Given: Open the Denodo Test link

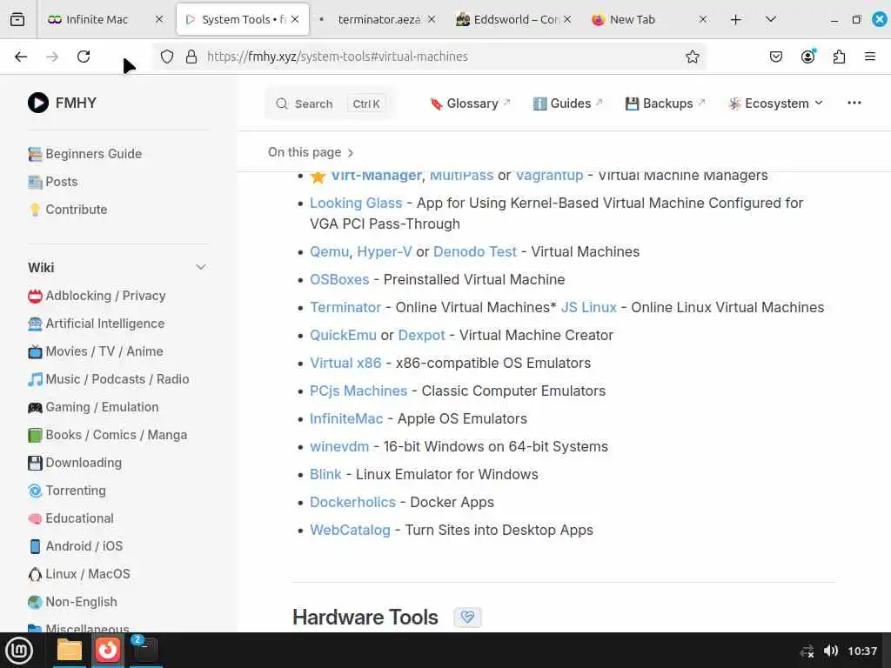Looking at the screenshot, I should [475, 251].
